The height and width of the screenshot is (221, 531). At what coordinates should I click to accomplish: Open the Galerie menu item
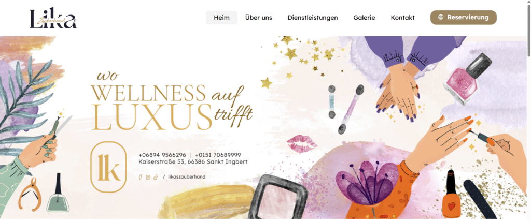[x=364, y=18]
